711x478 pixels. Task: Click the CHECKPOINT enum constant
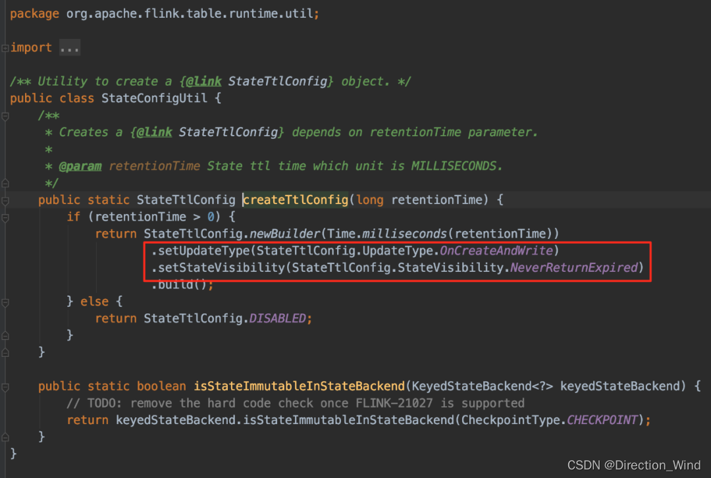(602, 421)
